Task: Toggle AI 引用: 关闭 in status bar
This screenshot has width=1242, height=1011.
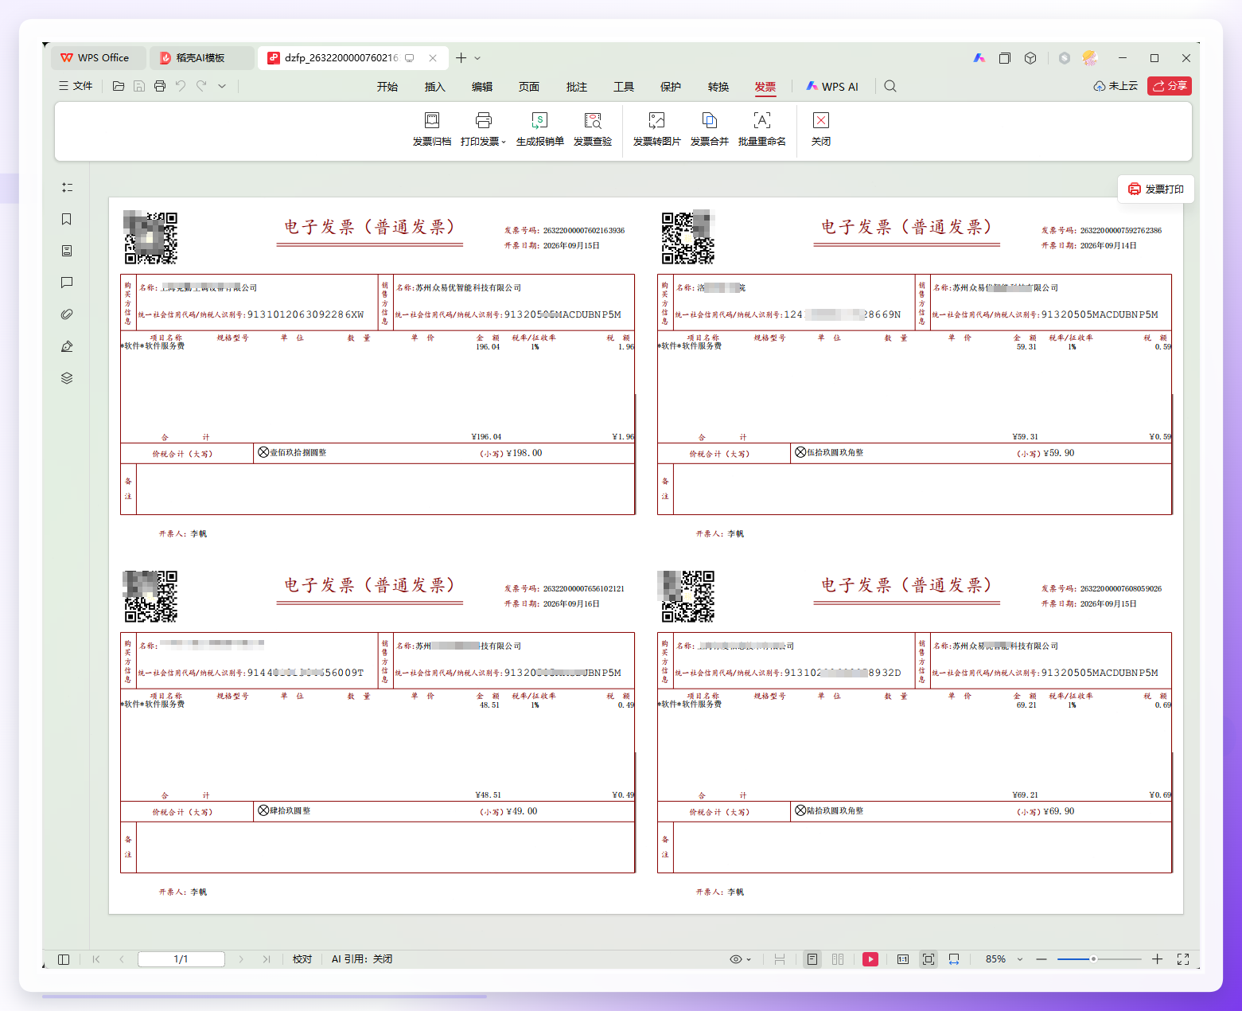Action: click(x=362, y=959)
